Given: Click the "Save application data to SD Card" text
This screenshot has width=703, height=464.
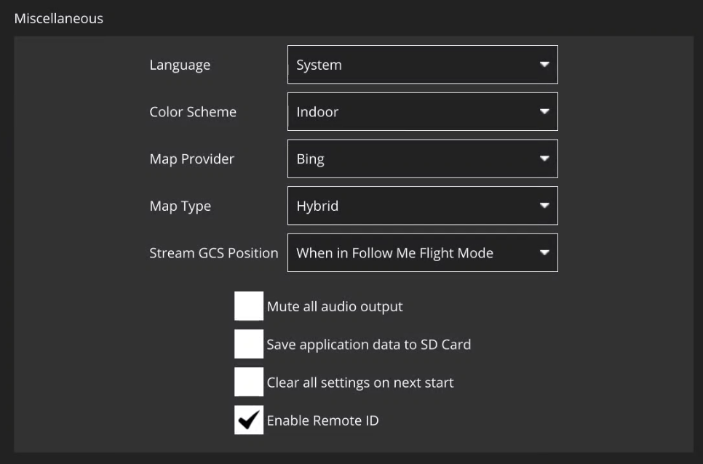Looking at the screenshot, I should coord(368,344).
